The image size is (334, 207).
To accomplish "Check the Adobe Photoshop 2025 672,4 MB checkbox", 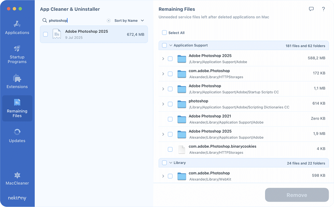I will (x=45, y=34).
